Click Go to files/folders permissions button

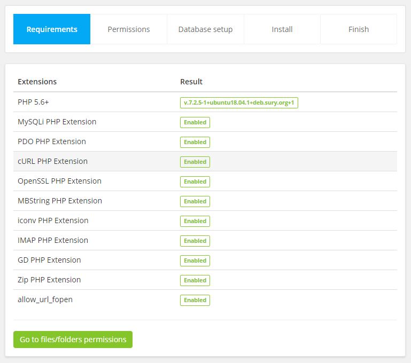point(73,340)
